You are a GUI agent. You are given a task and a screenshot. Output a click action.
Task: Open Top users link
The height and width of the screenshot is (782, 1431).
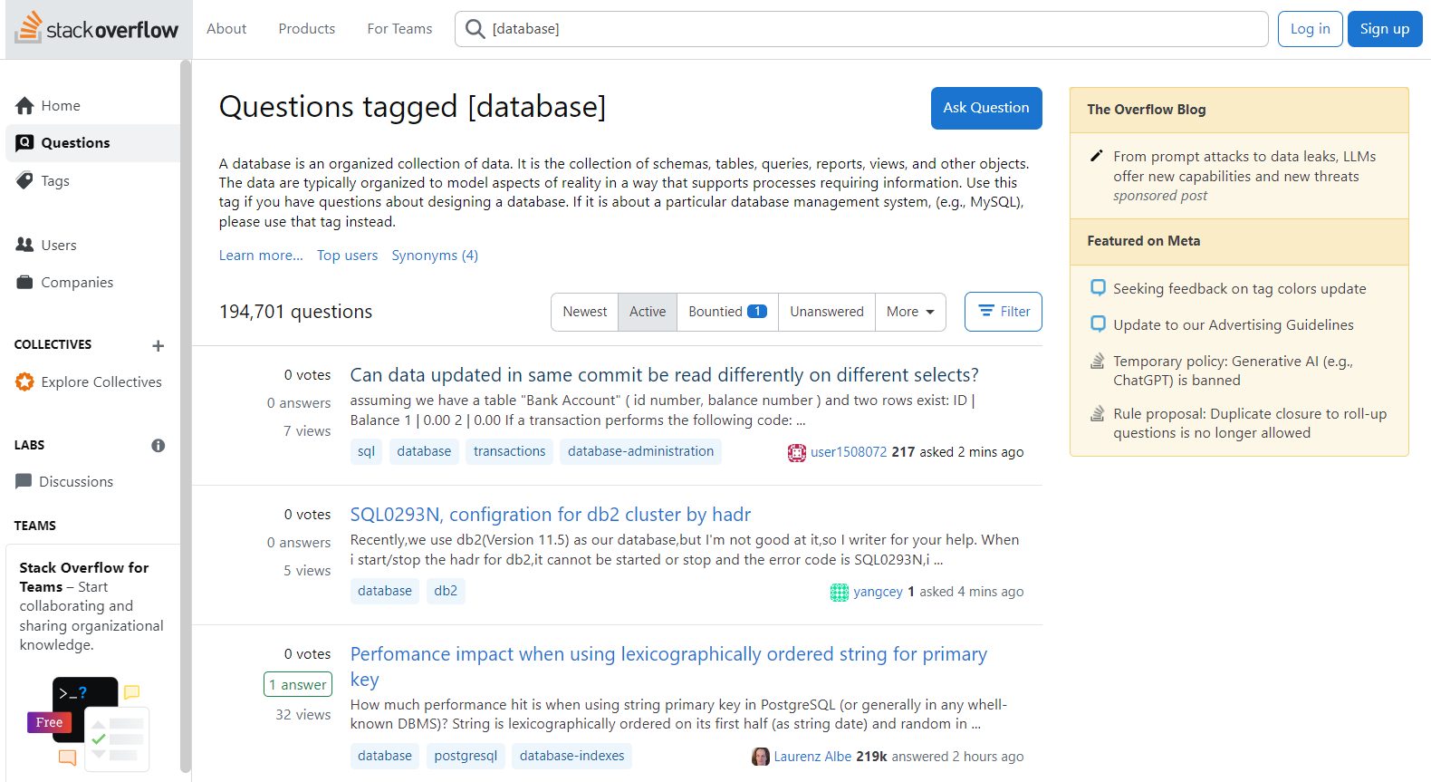pyautogui.click(x=348, y=256)
